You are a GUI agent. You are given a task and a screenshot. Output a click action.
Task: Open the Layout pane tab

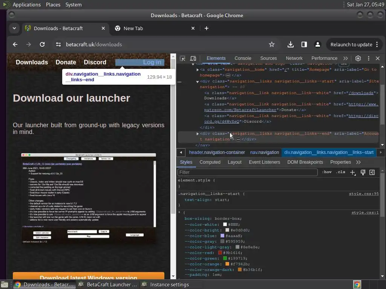click(234, 162)
